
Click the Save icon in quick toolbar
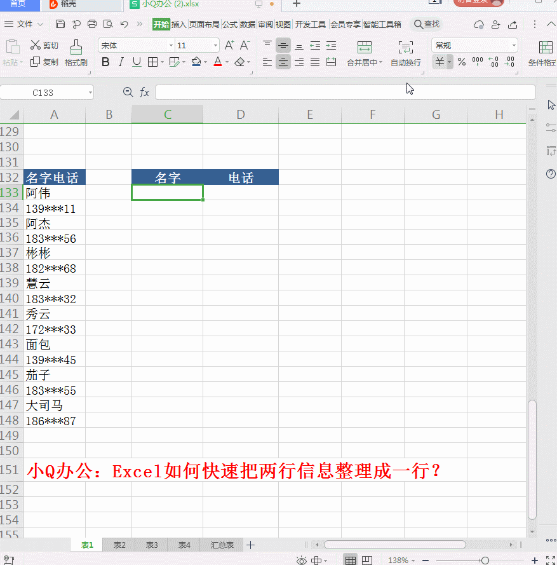coord(60,24)
